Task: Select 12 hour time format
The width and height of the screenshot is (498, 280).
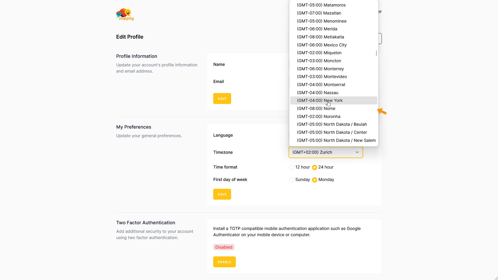Action: point(292,167)
